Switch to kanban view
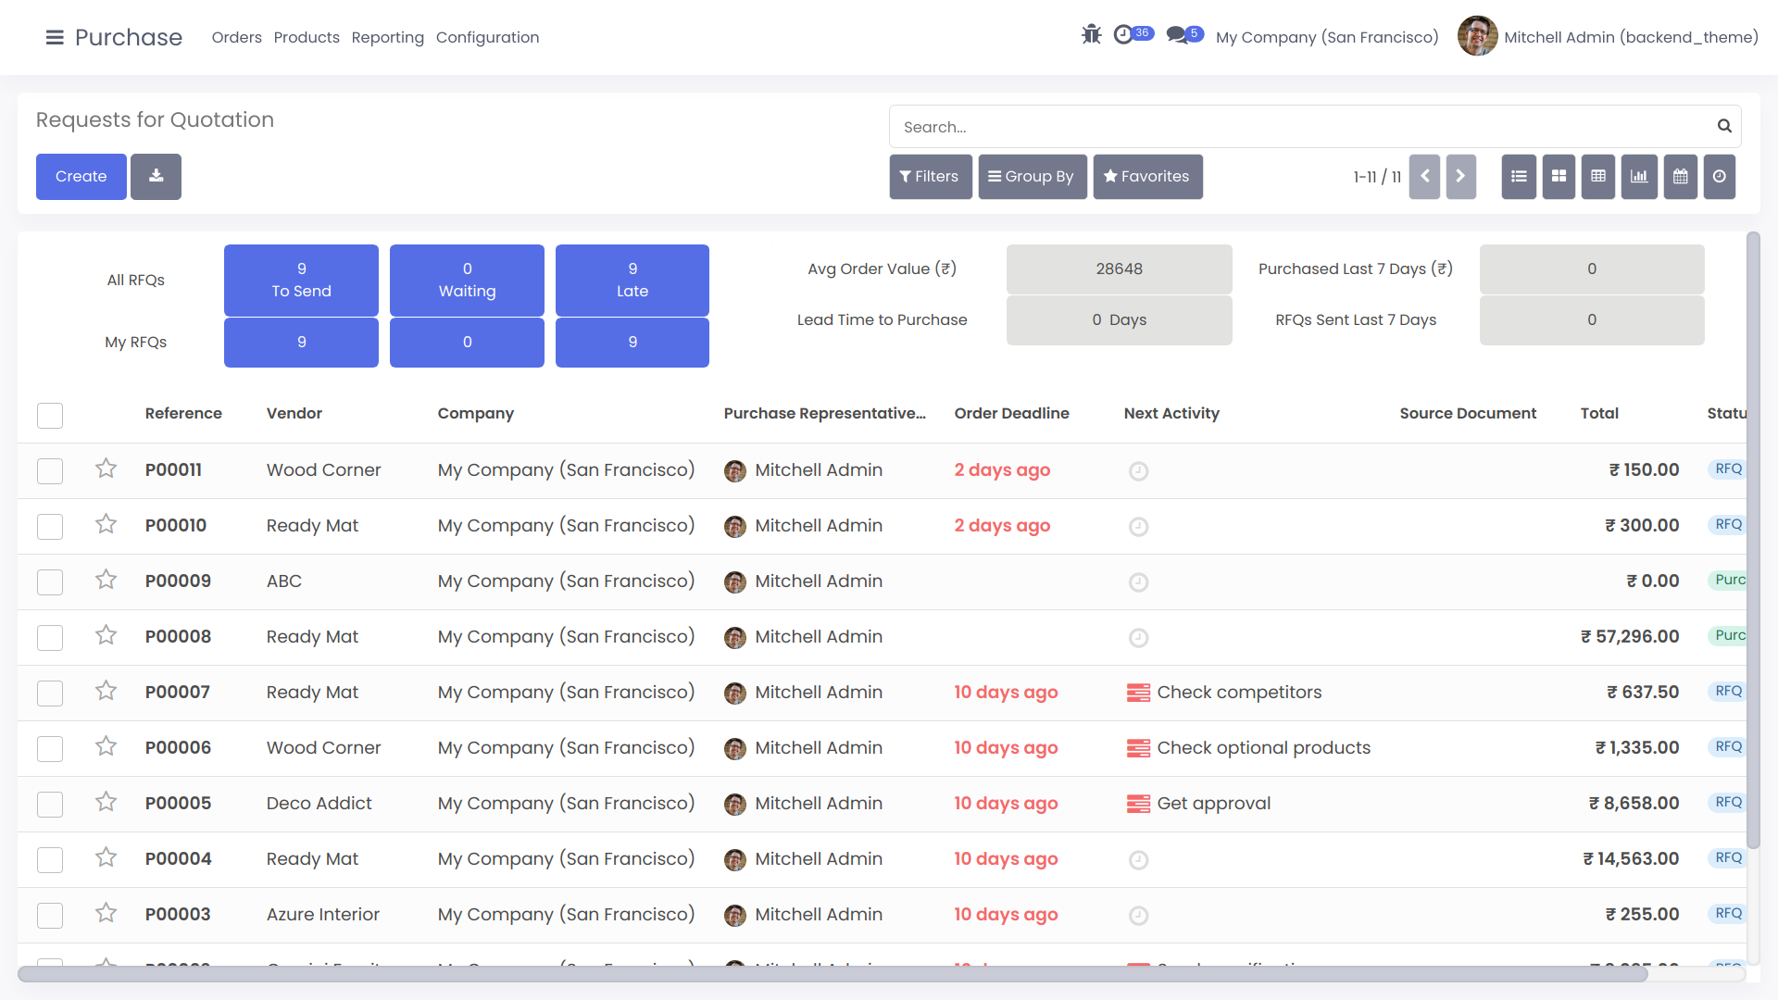This screenshot has width=1778, height=1000. 1559,176
